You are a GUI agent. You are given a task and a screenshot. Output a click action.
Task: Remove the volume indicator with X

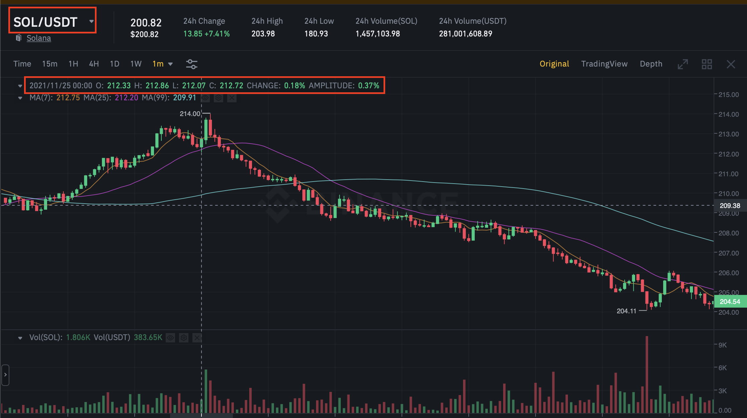point(197,338)
